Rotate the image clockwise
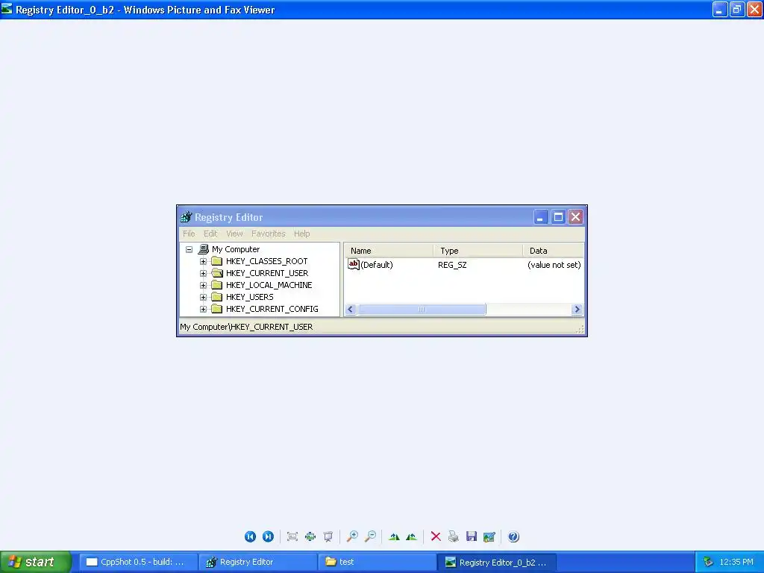 [394, 536]
